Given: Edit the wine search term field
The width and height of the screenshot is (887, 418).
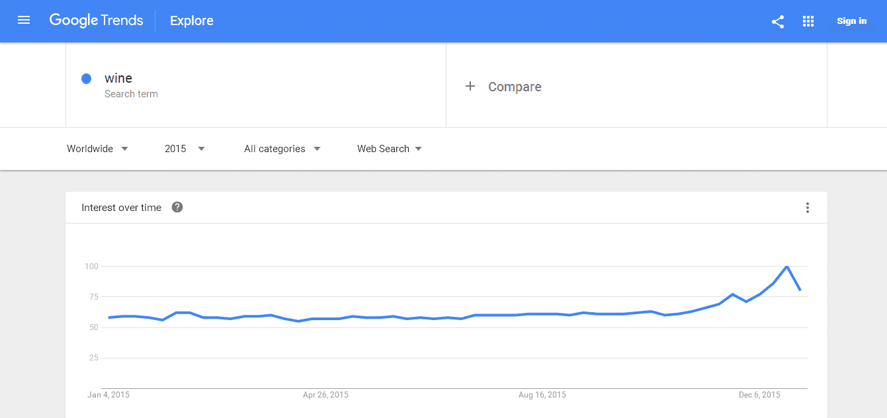Looking at the screenshot, I should [256, 85].
